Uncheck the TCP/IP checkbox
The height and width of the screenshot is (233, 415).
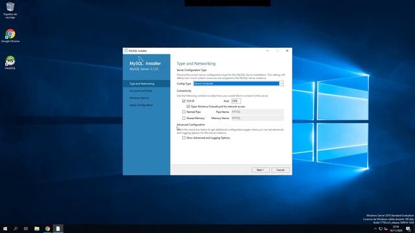(184, 101)
